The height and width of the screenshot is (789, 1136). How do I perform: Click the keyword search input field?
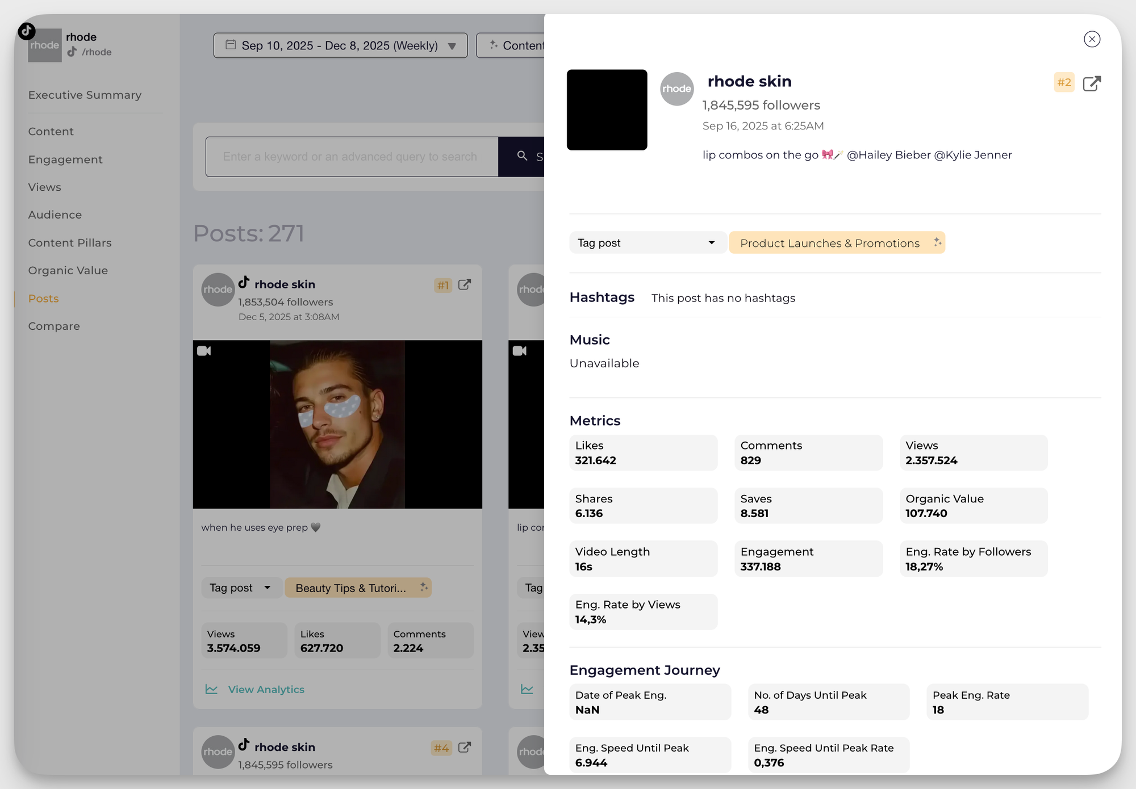(x=352, y=157)
